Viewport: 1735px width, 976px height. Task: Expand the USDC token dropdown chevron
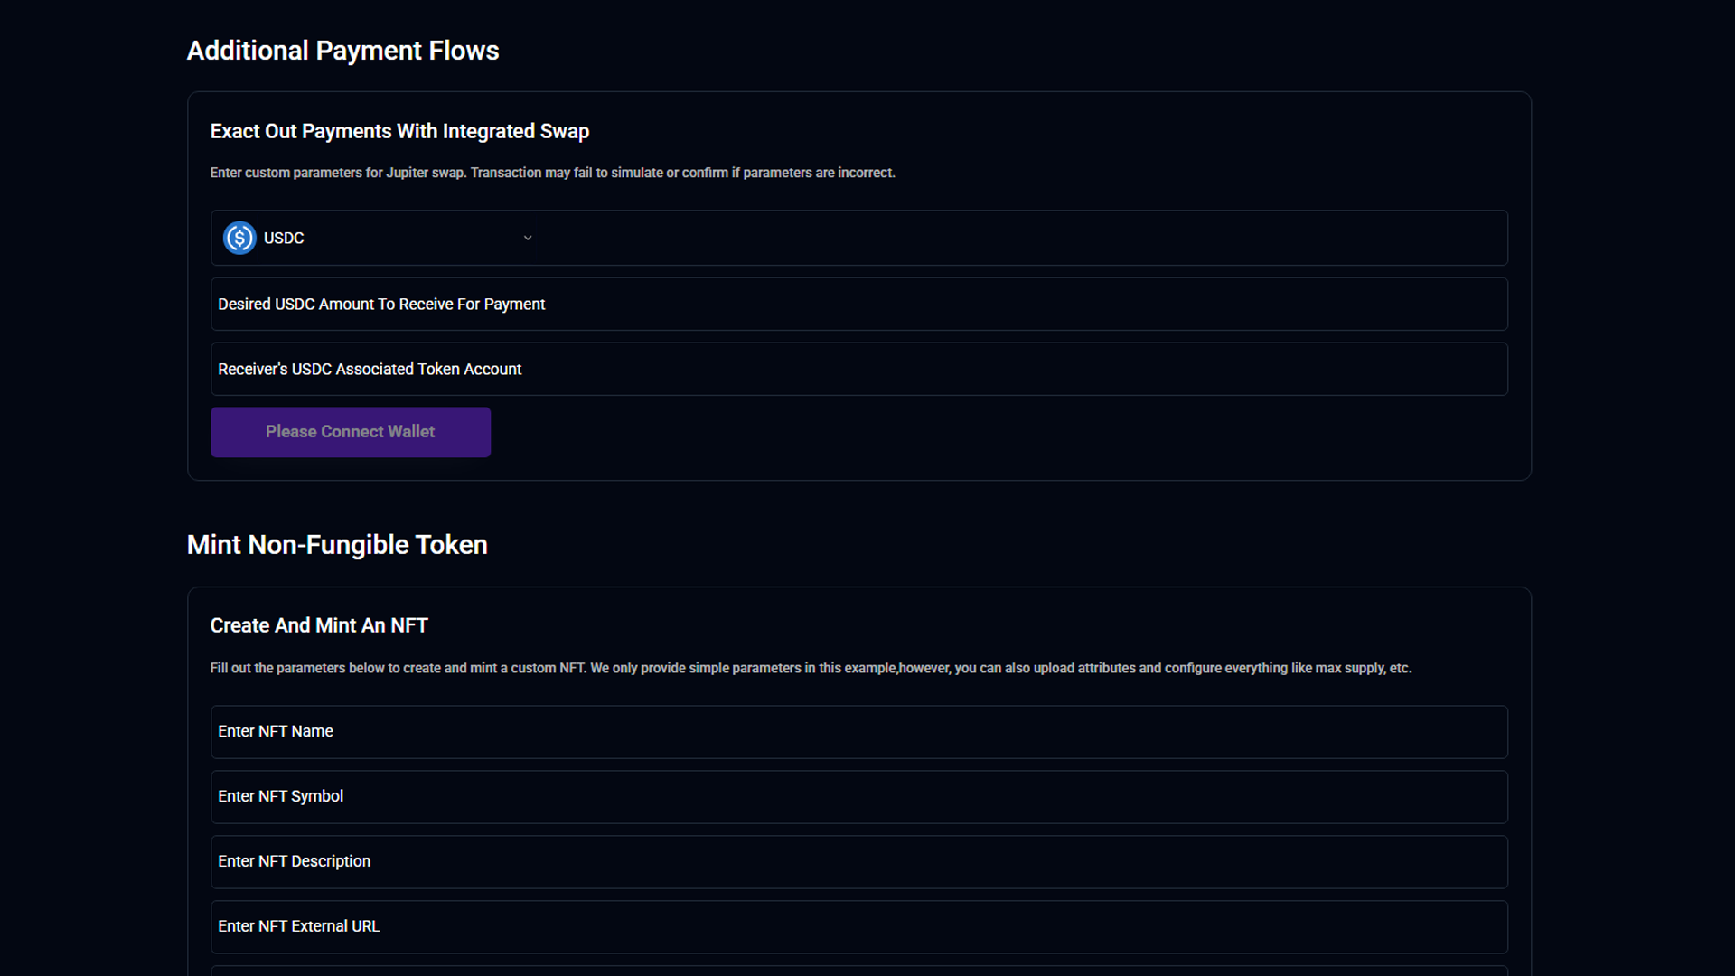(528, 238)
